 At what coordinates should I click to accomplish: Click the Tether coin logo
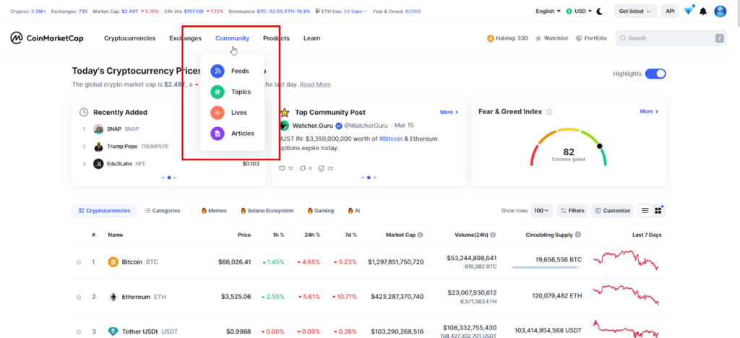[113, 331]
